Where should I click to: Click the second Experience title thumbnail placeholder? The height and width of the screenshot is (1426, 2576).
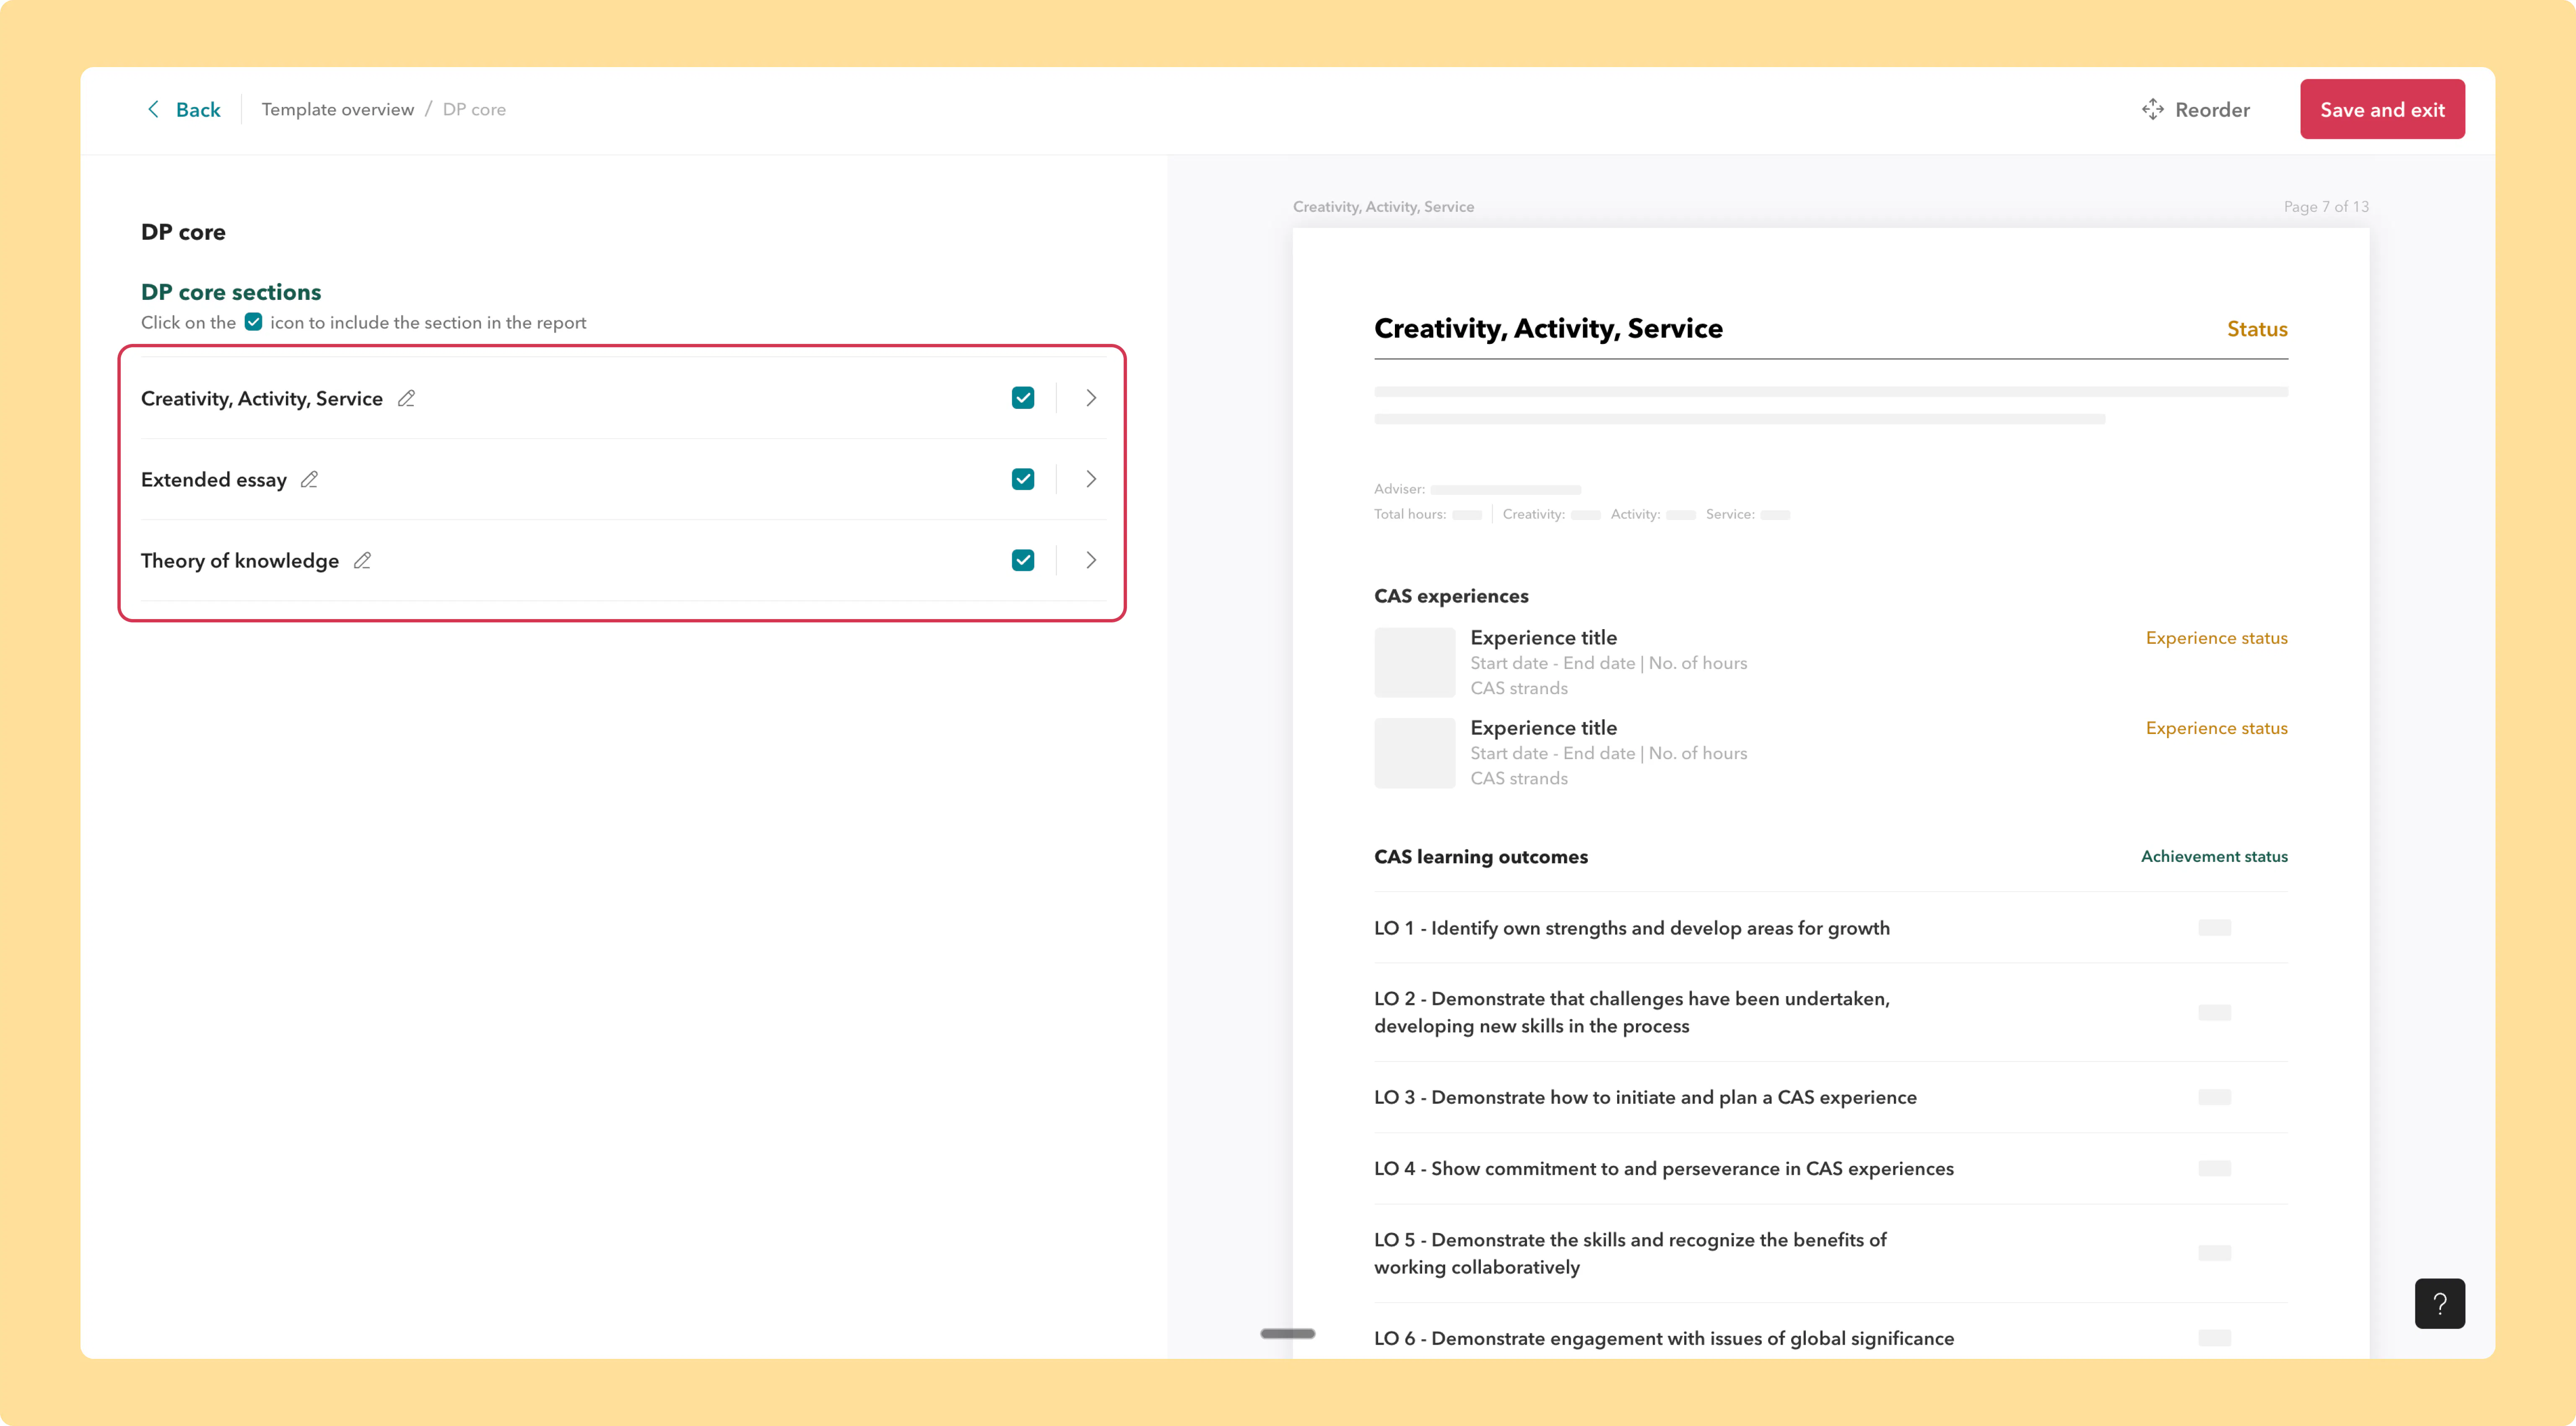point(1414,753)
